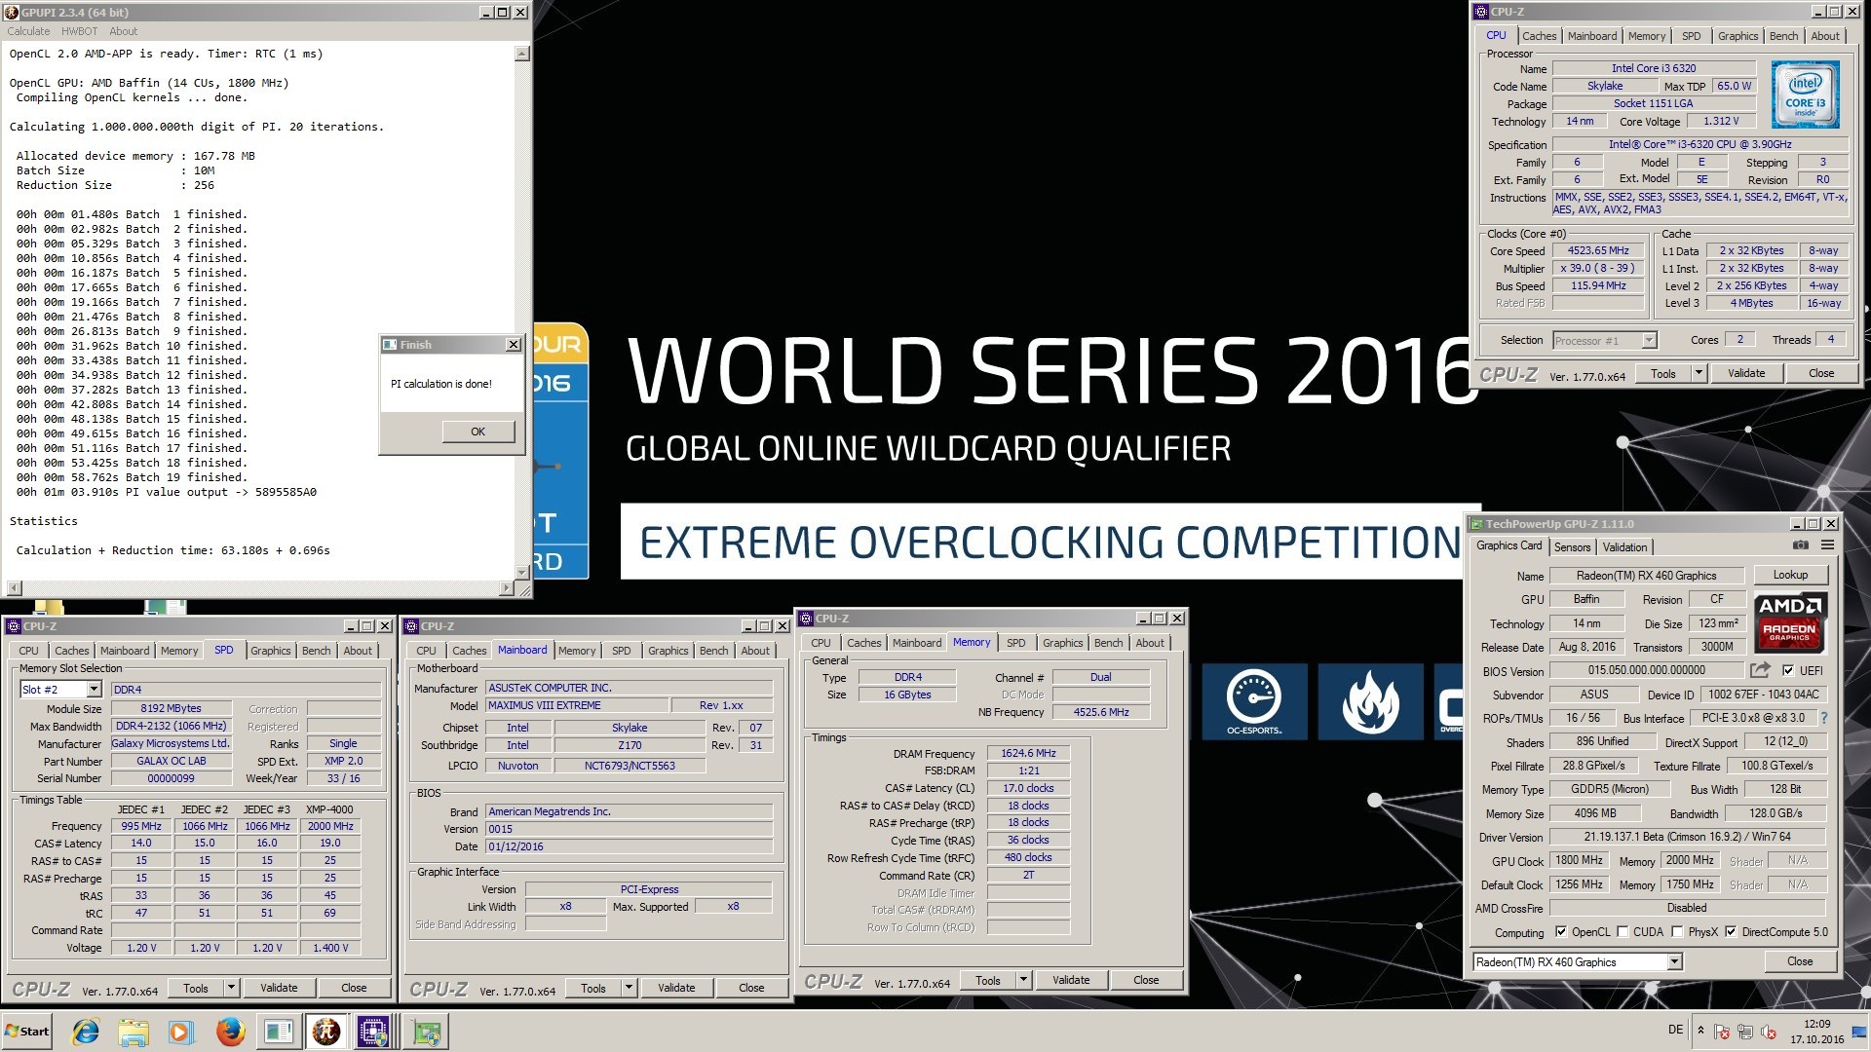Click the Close button in GPU-Z
1871x1052 pixels.
pyautogui.click(x=1800, y=961)
